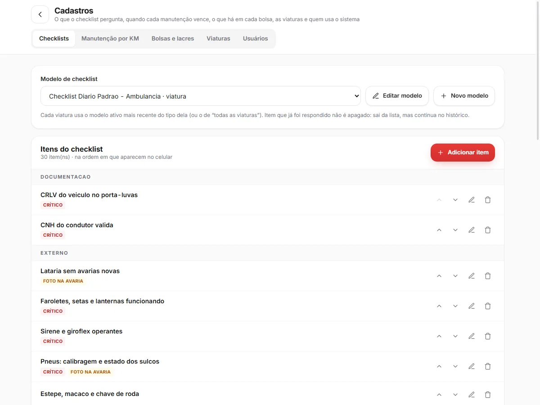The image size is (540, 405).
Task: Click 'FOTO NA AVARIA' badge under Lataria
Action: [63, 281]
